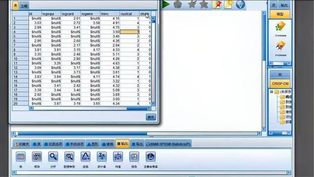Click the green Run stream arrow
This screenshot has height=177, width=314.
[166, 4]
